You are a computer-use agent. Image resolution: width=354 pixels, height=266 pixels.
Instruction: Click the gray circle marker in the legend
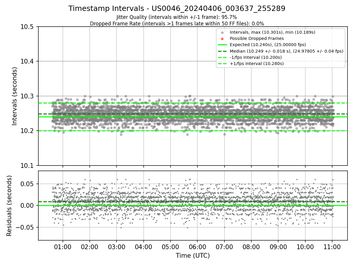pos(222,32)
